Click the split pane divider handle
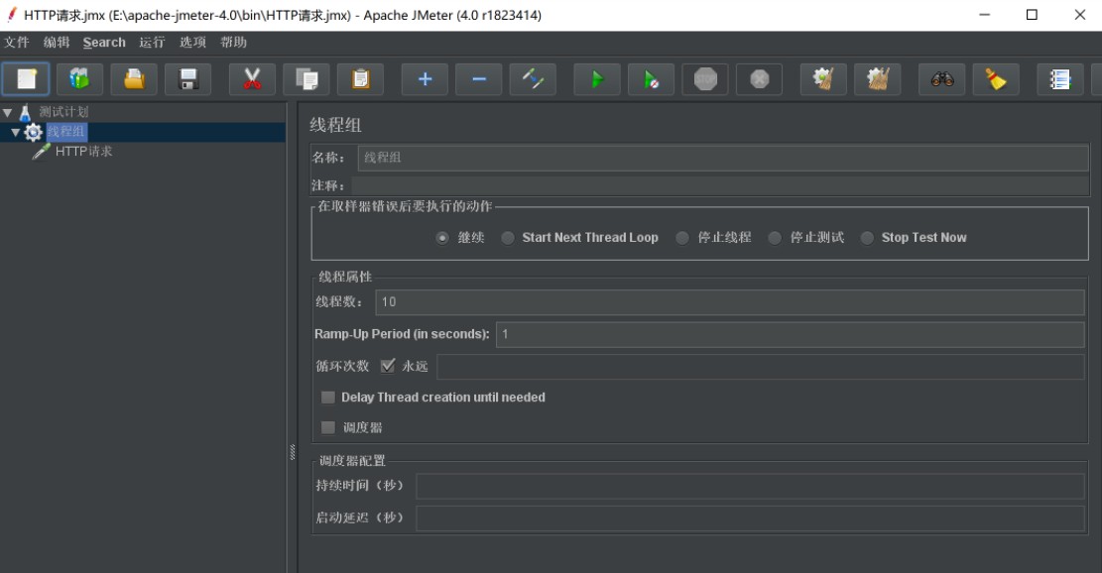 coord(293,452)
